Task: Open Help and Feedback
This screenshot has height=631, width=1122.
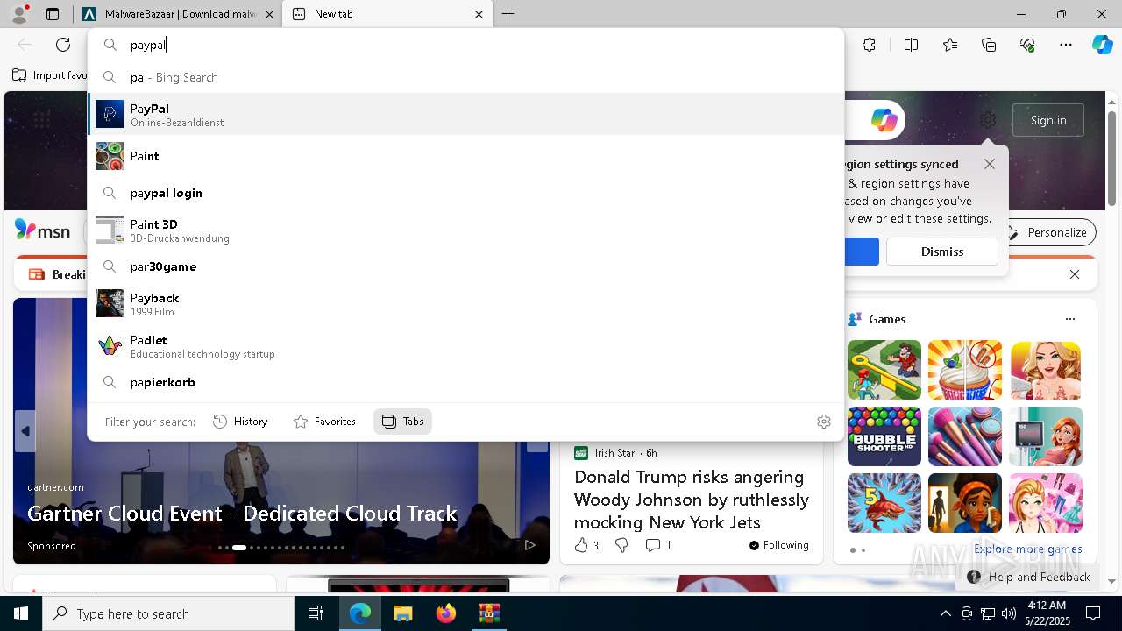Action: point(1030,577)
